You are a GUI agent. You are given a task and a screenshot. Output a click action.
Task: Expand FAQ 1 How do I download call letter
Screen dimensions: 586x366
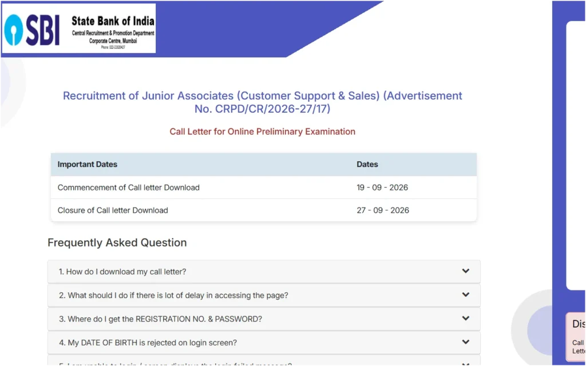pos(264,272)
